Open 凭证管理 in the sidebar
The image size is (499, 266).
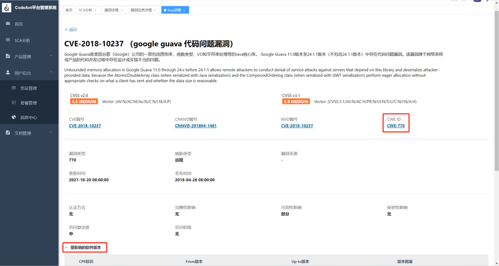coord(29,88)
